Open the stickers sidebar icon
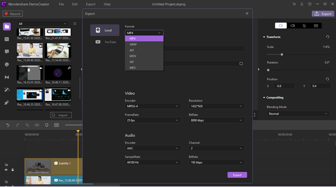The image size is (336, 187). 7,64
